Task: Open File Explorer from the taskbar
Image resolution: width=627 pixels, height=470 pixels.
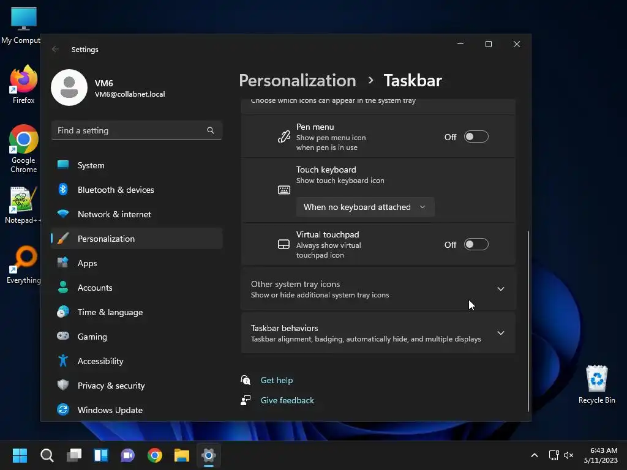Action: (x=181, y=455)
